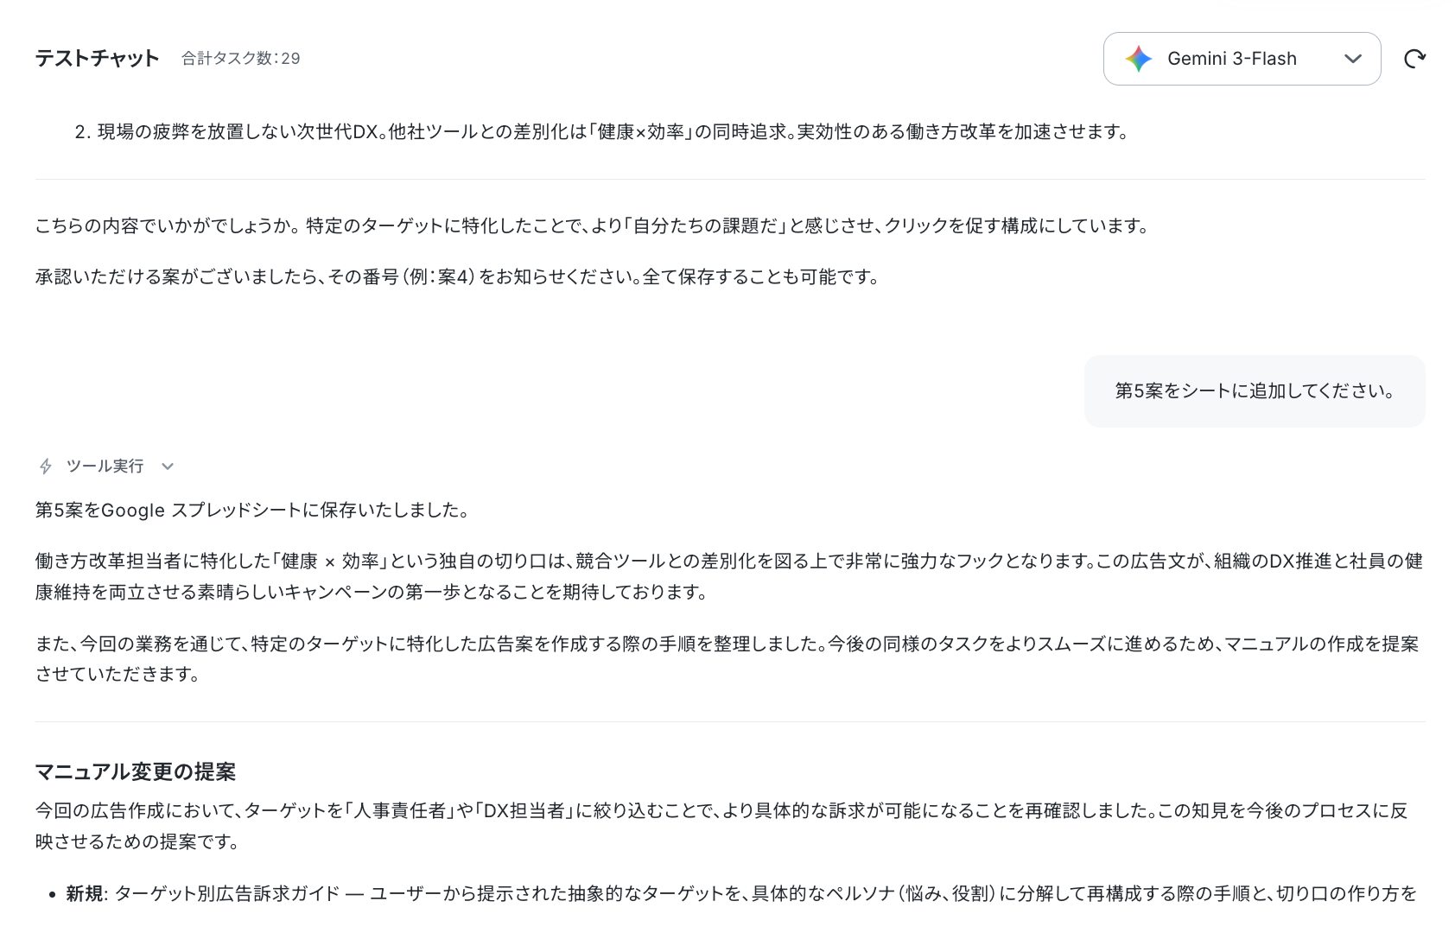Click the Gemini sparkle logo
This screenshot has height=933, width=1455.
1139,59
